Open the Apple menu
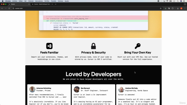 (3, 1)
